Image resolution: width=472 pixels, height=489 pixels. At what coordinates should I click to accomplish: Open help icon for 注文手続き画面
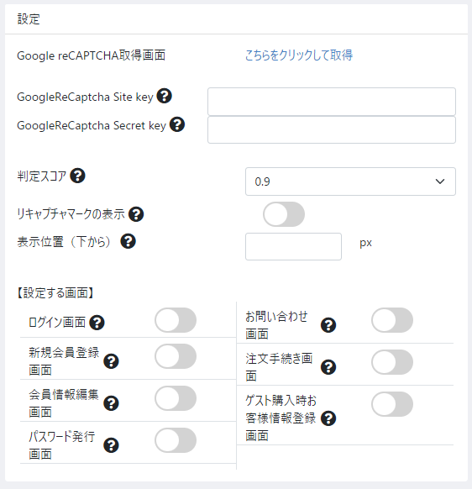[328, 367]
